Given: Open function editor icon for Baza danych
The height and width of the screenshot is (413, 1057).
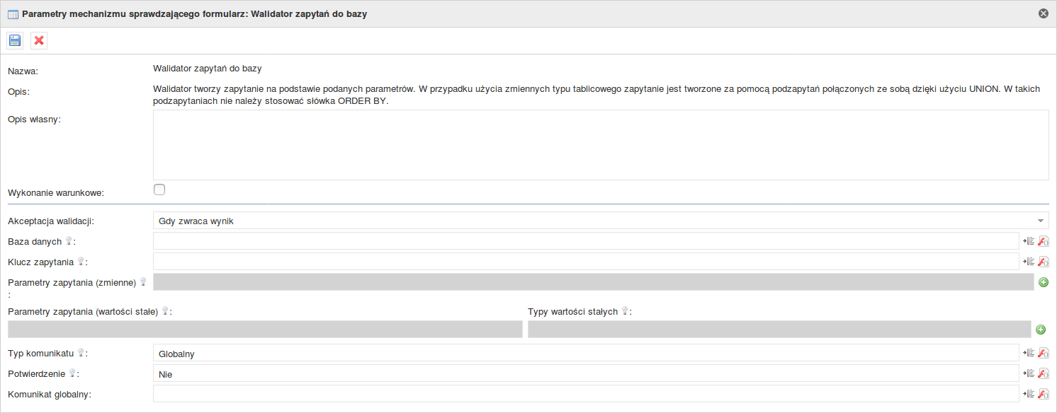Looking at the screenshot, I should [1043, 241].
